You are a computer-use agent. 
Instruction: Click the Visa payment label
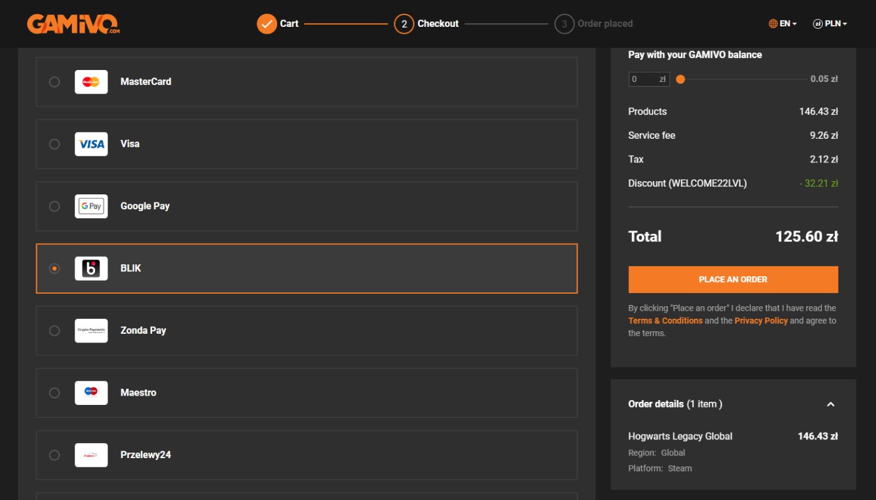130,144
